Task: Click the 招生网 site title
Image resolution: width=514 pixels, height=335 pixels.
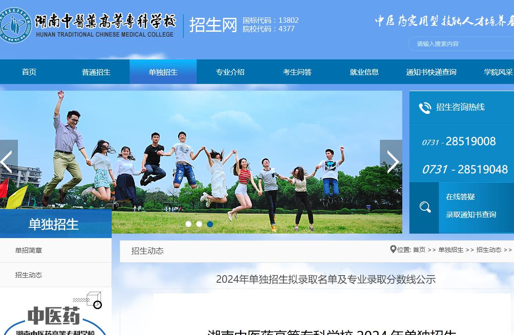Action: click(213, 25)
